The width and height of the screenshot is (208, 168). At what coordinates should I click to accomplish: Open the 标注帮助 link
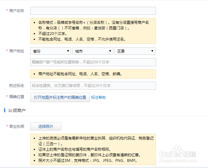98,97
